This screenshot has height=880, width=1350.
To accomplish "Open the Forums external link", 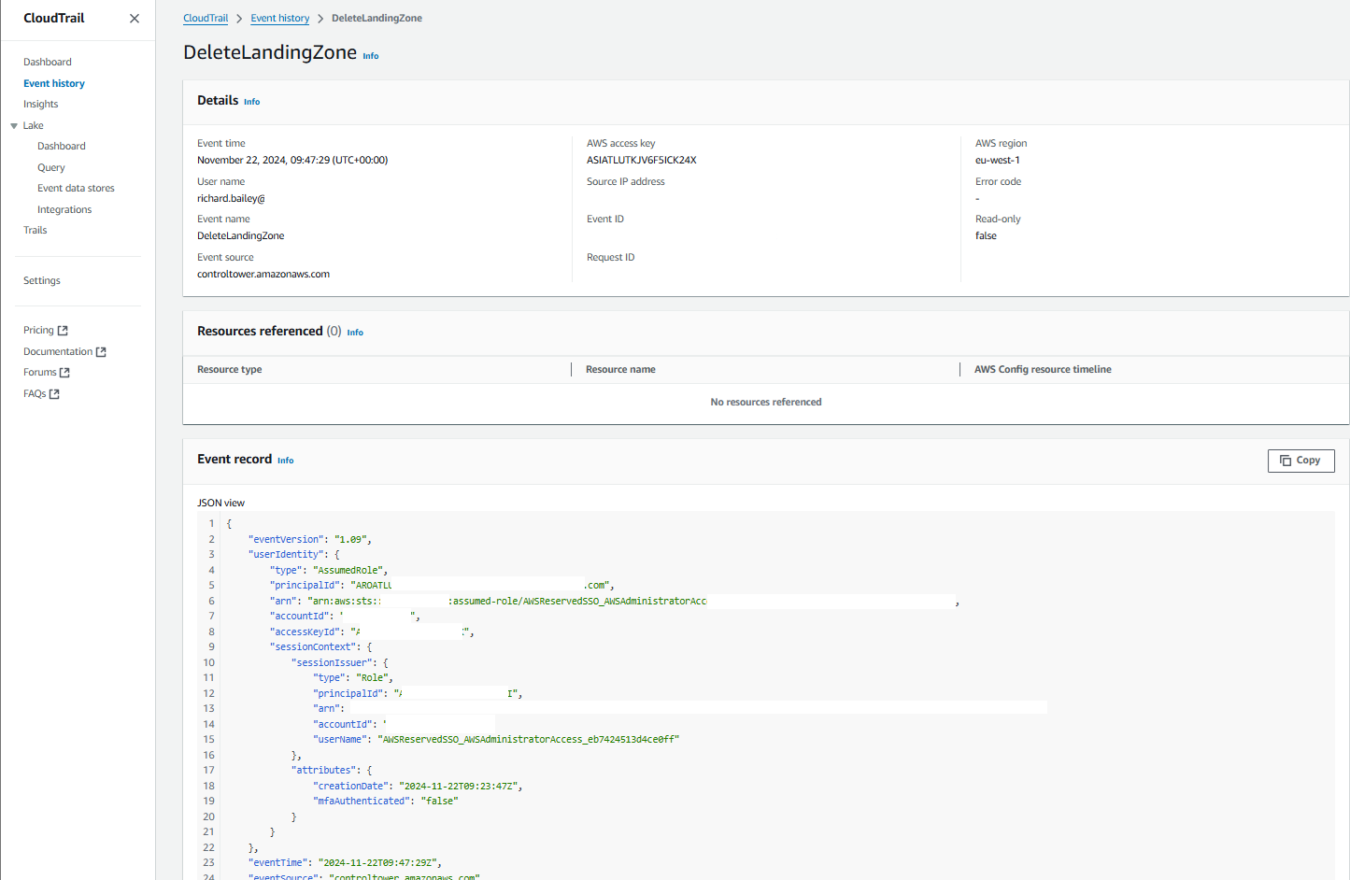I will (47, 373).
